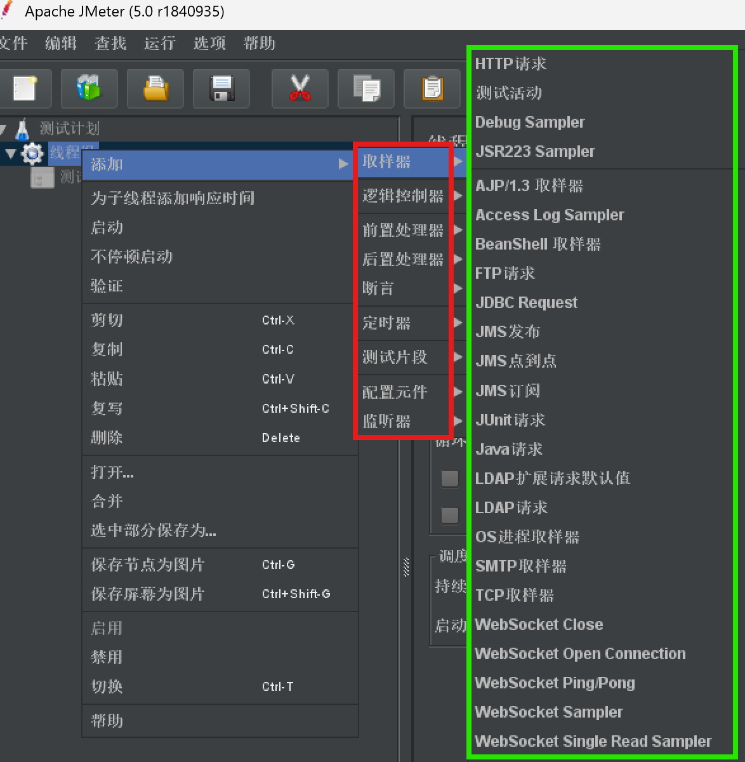Image resolution: width=745 pixels, height=762 pixels.
Task: Click the Paste clipboard toolbar icon
Action: click(432, 88)
